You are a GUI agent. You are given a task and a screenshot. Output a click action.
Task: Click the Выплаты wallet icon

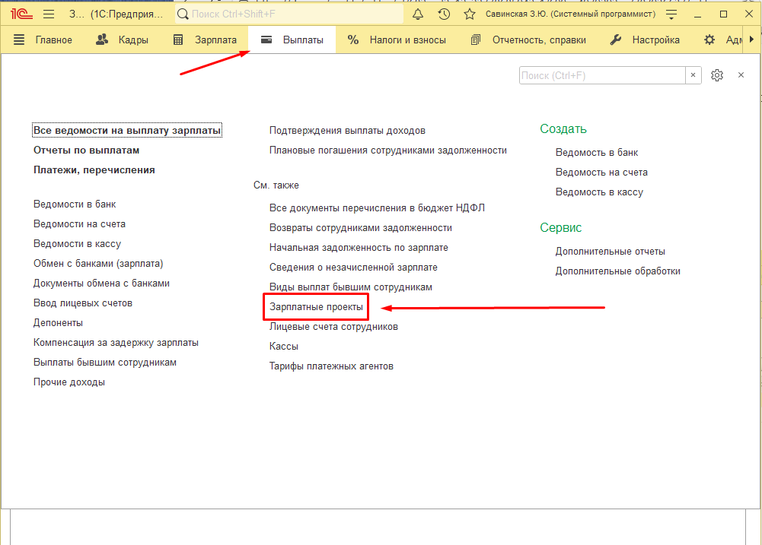(266, 40)
